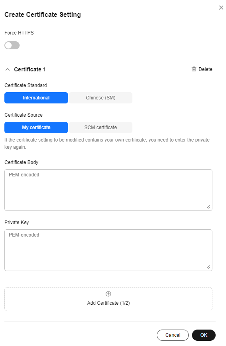Click the Add Certificate (1/2) text
The image size is (226, 346).
(x=108, y=303)
